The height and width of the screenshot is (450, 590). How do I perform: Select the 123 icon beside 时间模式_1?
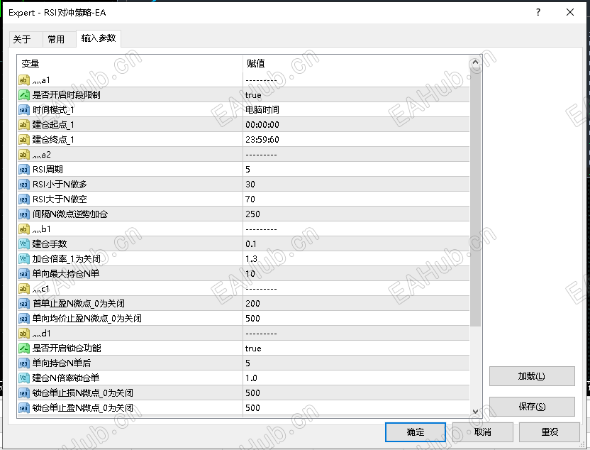click(23, 110)
